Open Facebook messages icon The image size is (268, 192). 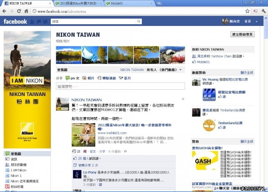(x=39, y=21)
